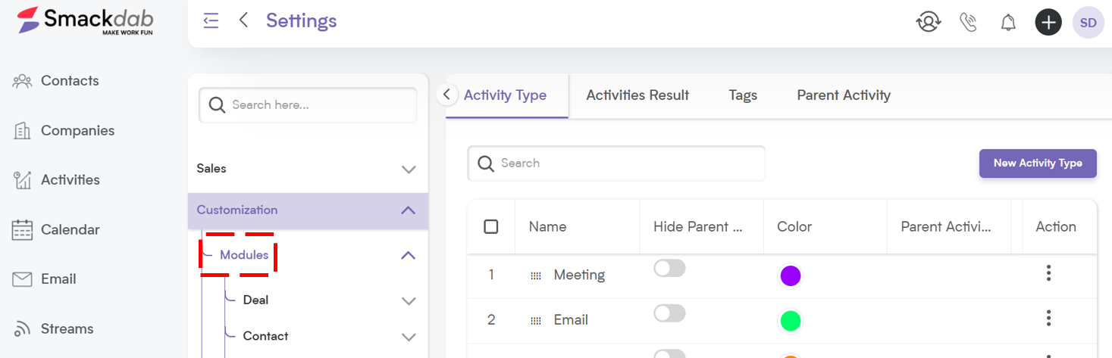This screenshot has height=358, width=1112.
Task: Toggle Hide Parent switch for Email
Action: click(669, 313)
